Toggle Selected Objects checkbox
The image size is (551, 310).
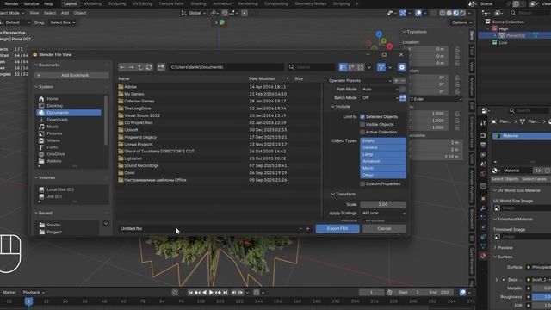pyautogui.click(x=362, y=117)
